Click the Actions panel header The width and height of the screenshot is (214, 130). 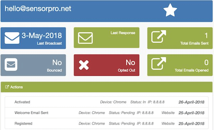coord(107,87)
